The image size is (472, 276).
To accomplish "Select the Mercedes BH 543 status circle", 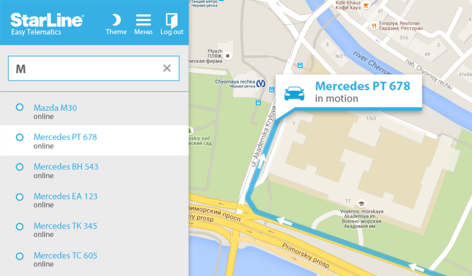I will [19, 167].
